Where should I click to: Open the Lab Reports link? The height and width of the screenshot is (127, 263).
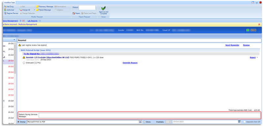tap(33, 21)
